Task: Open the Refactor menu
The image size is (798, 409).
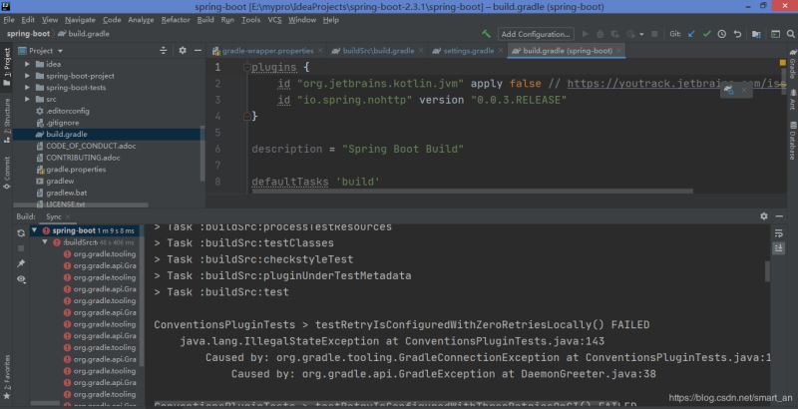Action: click(175, 19)
